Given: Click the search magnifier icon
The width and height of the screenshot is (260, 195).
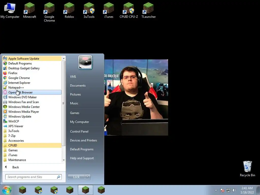Looking at the screenshot, I should tap(59, 177).
